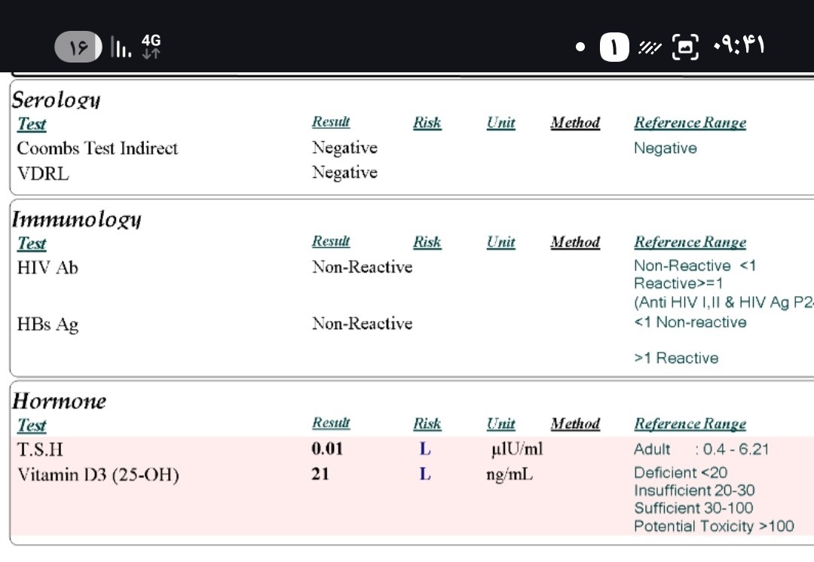814x562 pixels.
Task: Select Non-Reactive result for HBs Ag
Action: pyautogui.click(x=363, y=323)
